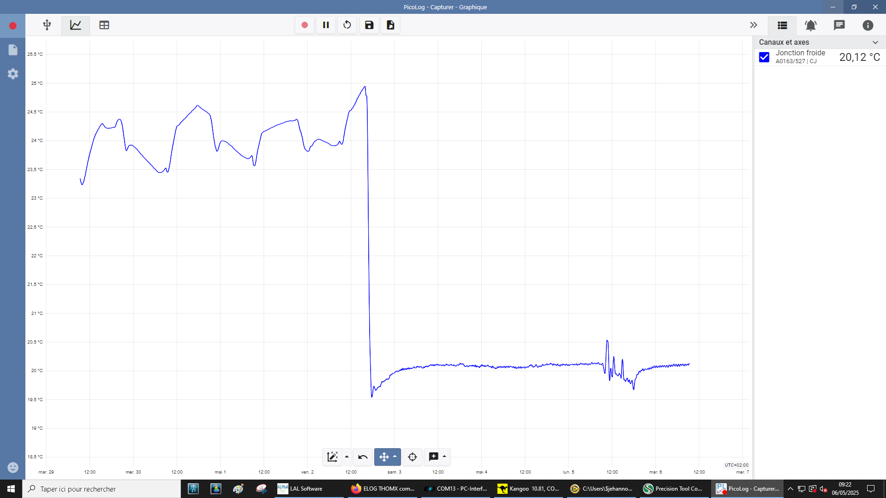Collapse the side panel double chevron
This screenshot has width=886, height=498.
click(x=754, y=25)
